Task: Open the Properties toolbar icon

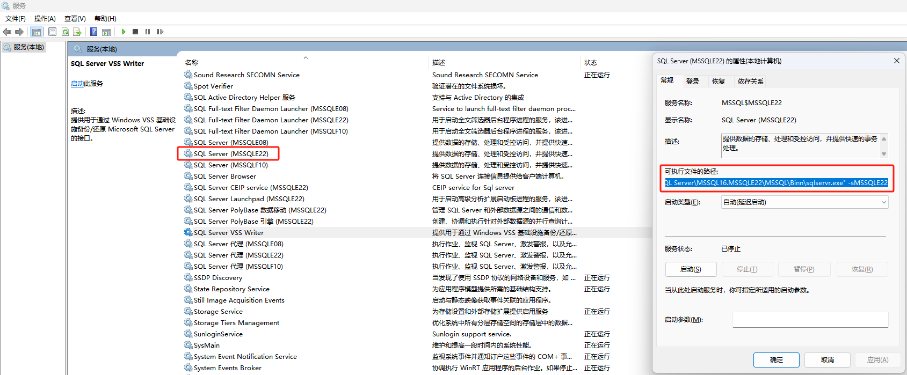Action: click(x=52, y=32)
